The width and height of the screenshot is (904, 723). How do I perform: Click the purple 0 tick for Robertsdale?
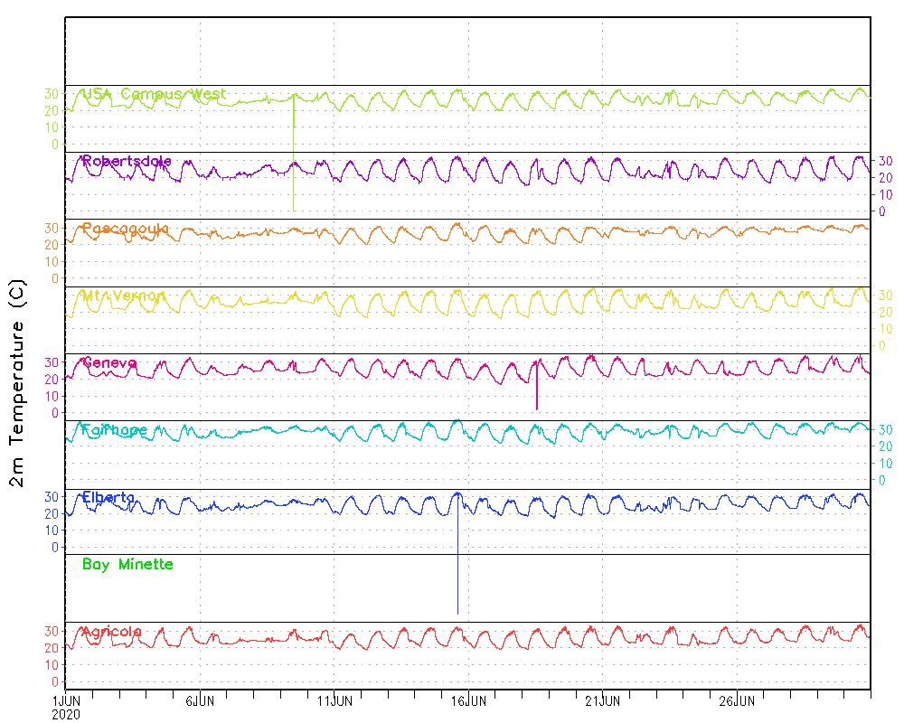881,211
